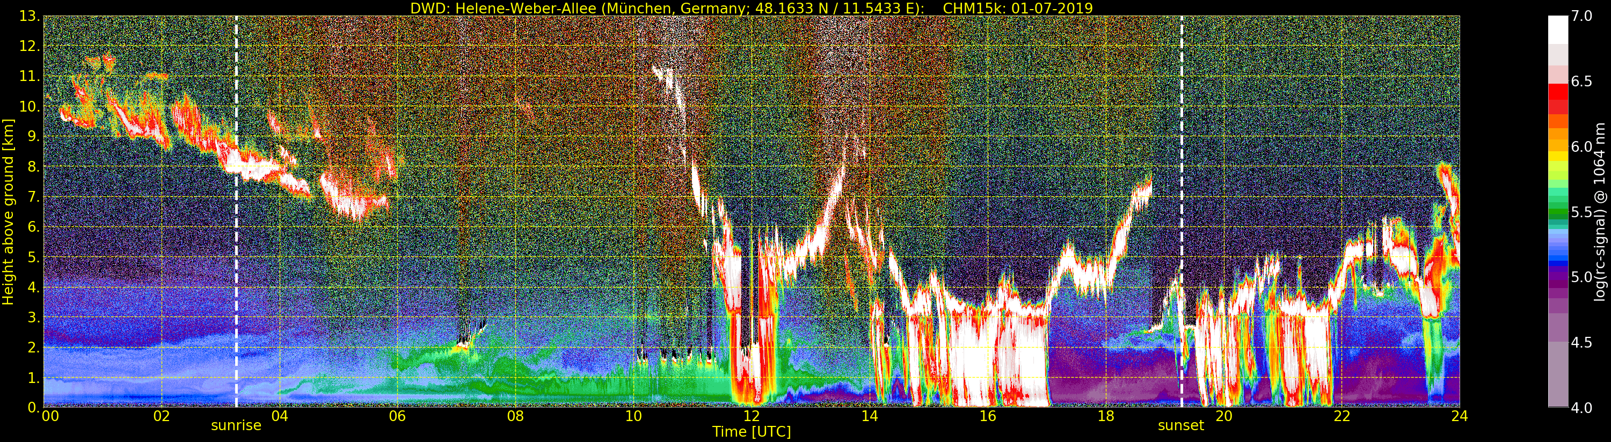Click the y-axis tick label '3.'
This screenshot has height=442, width=1611.
34,317
